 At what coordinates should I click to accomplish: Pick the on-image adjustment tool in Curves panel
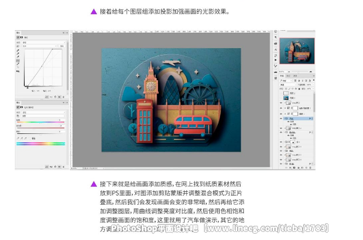click(x=18, y=46)
